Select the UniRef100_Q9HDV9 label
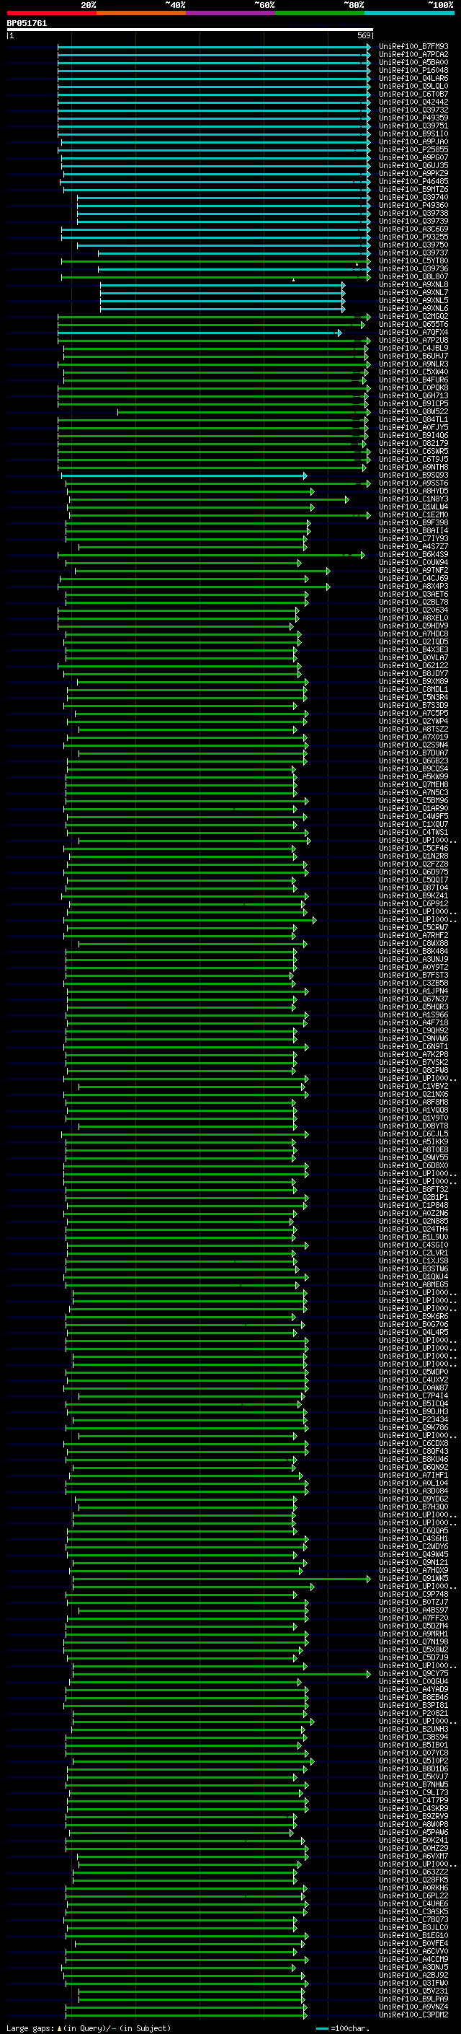The width and height of the screenshot is (461, 2034). point(413,626)
